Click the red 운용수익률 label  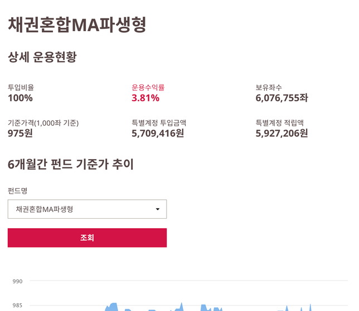coord(148,87)
